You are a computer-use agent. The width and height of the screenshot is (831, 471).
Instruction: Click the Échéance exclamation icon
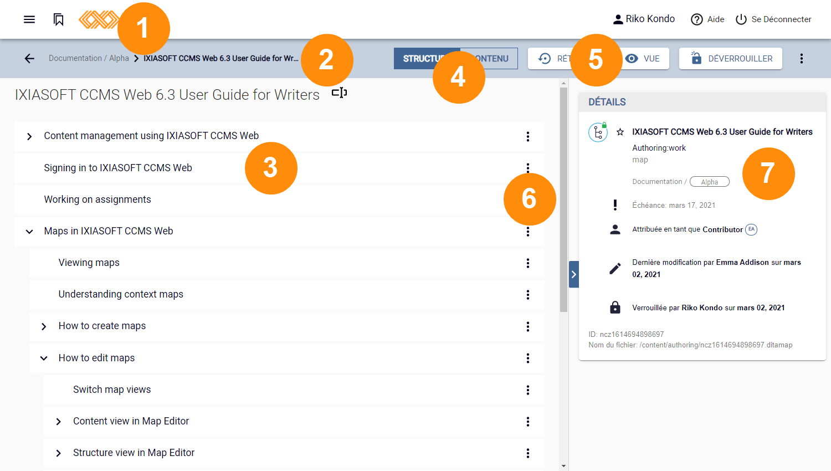(615, 205)
